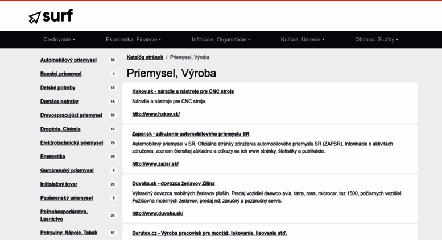Select Inštalačný tovar category
Viewport: 442px width, 240px height.
pyautogui.click(x=59, y=184)
